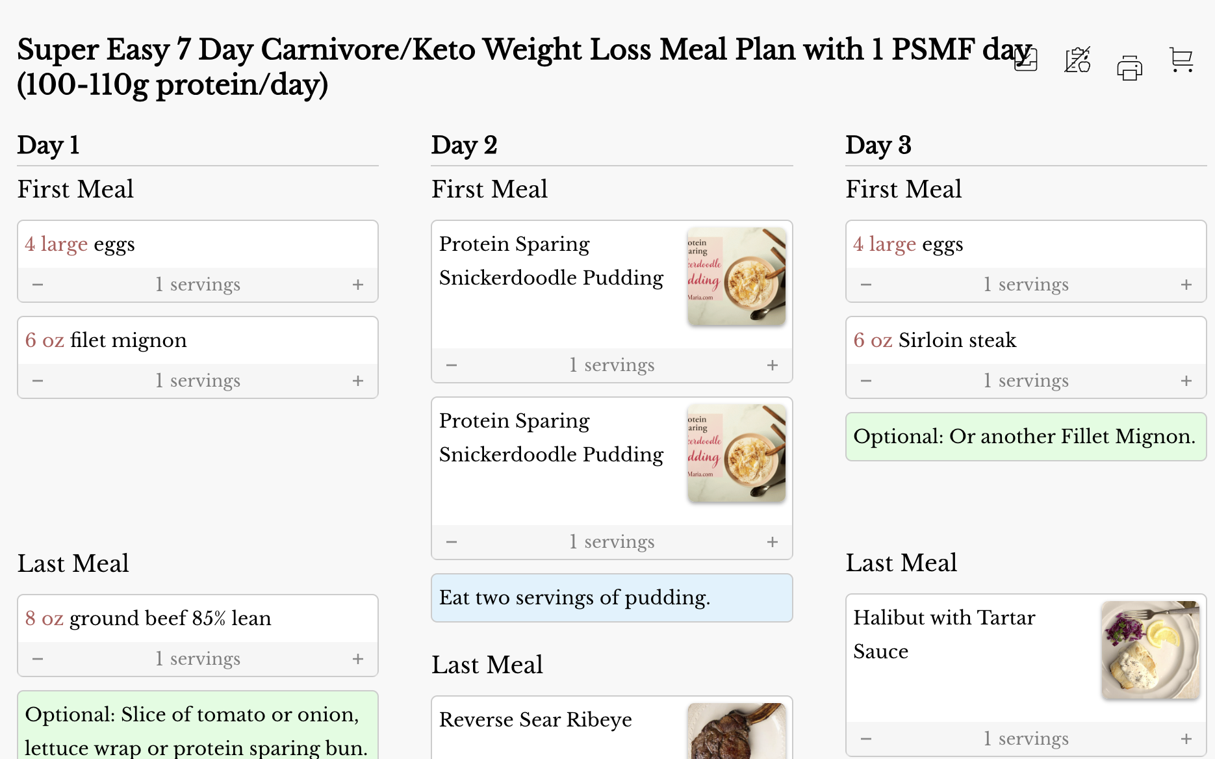Viewport: 1215px width, 759px height.
Task: Click the '1 servings' field for filet mignon
Action: click(198, 381)
